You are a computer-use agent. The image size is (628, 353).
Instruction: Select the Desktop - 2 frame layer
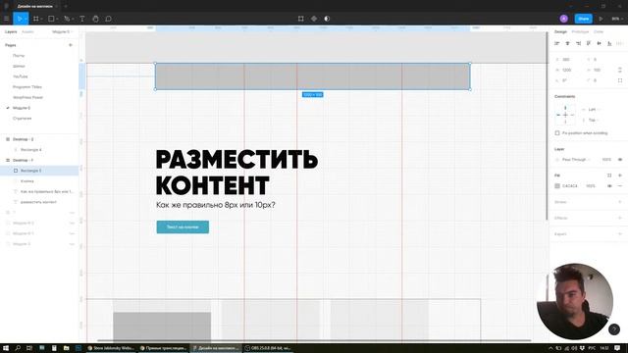pos(23,139)
